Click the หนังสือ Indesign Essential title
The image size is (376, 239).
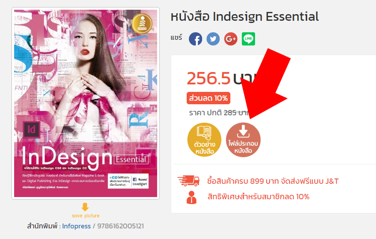click(244, 17)
